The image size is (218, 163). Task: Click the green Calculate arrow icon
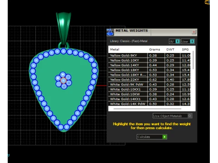(164, 137)
